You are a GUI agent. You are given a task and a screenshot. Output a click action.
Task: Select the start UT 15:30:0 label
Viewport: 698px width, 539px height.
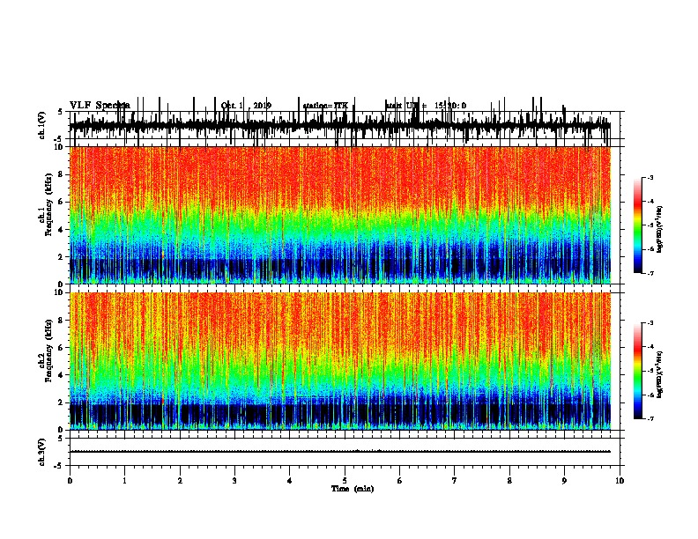point(426,106)
